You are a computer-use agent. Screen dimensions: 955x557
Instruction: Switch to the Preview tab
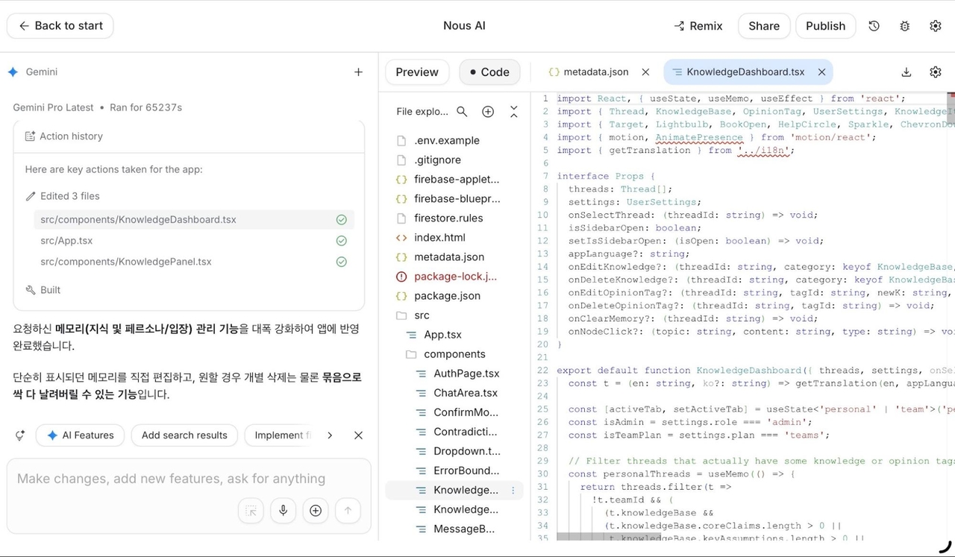coord(417,72)
